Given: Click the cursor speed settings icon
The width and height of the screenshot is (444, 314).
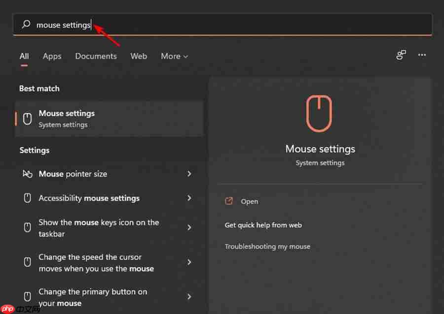Looking at the screenshot, I should [27, 262].
